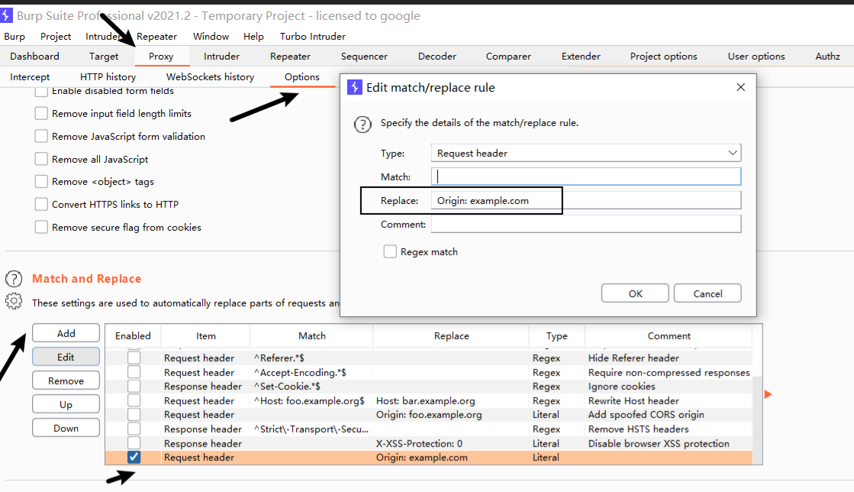The width and height of the screenshot is (854, 492).
Task: Open the Help menu
Action: pyautogui.click(x=253, y=37)
